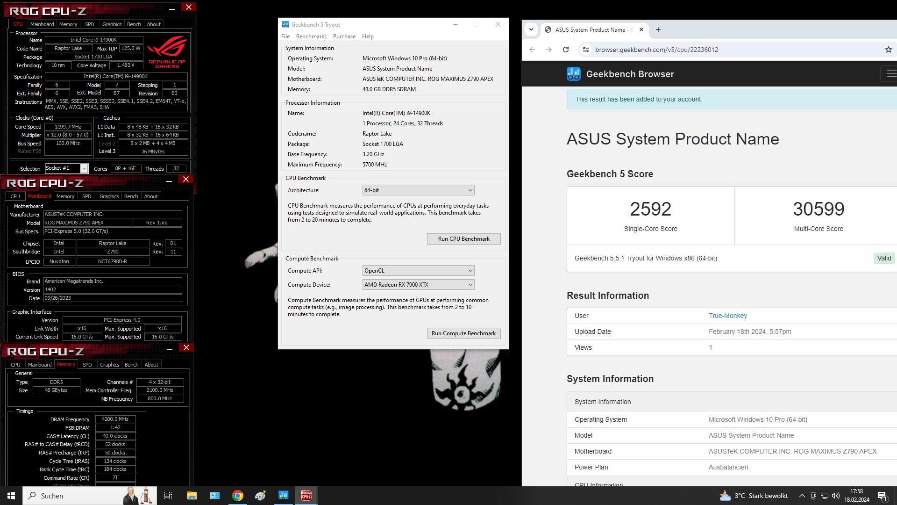Viewport: 897px width, 505px height.
Task: Click the BIOS version 1402 field
Action: pos(113,290)
